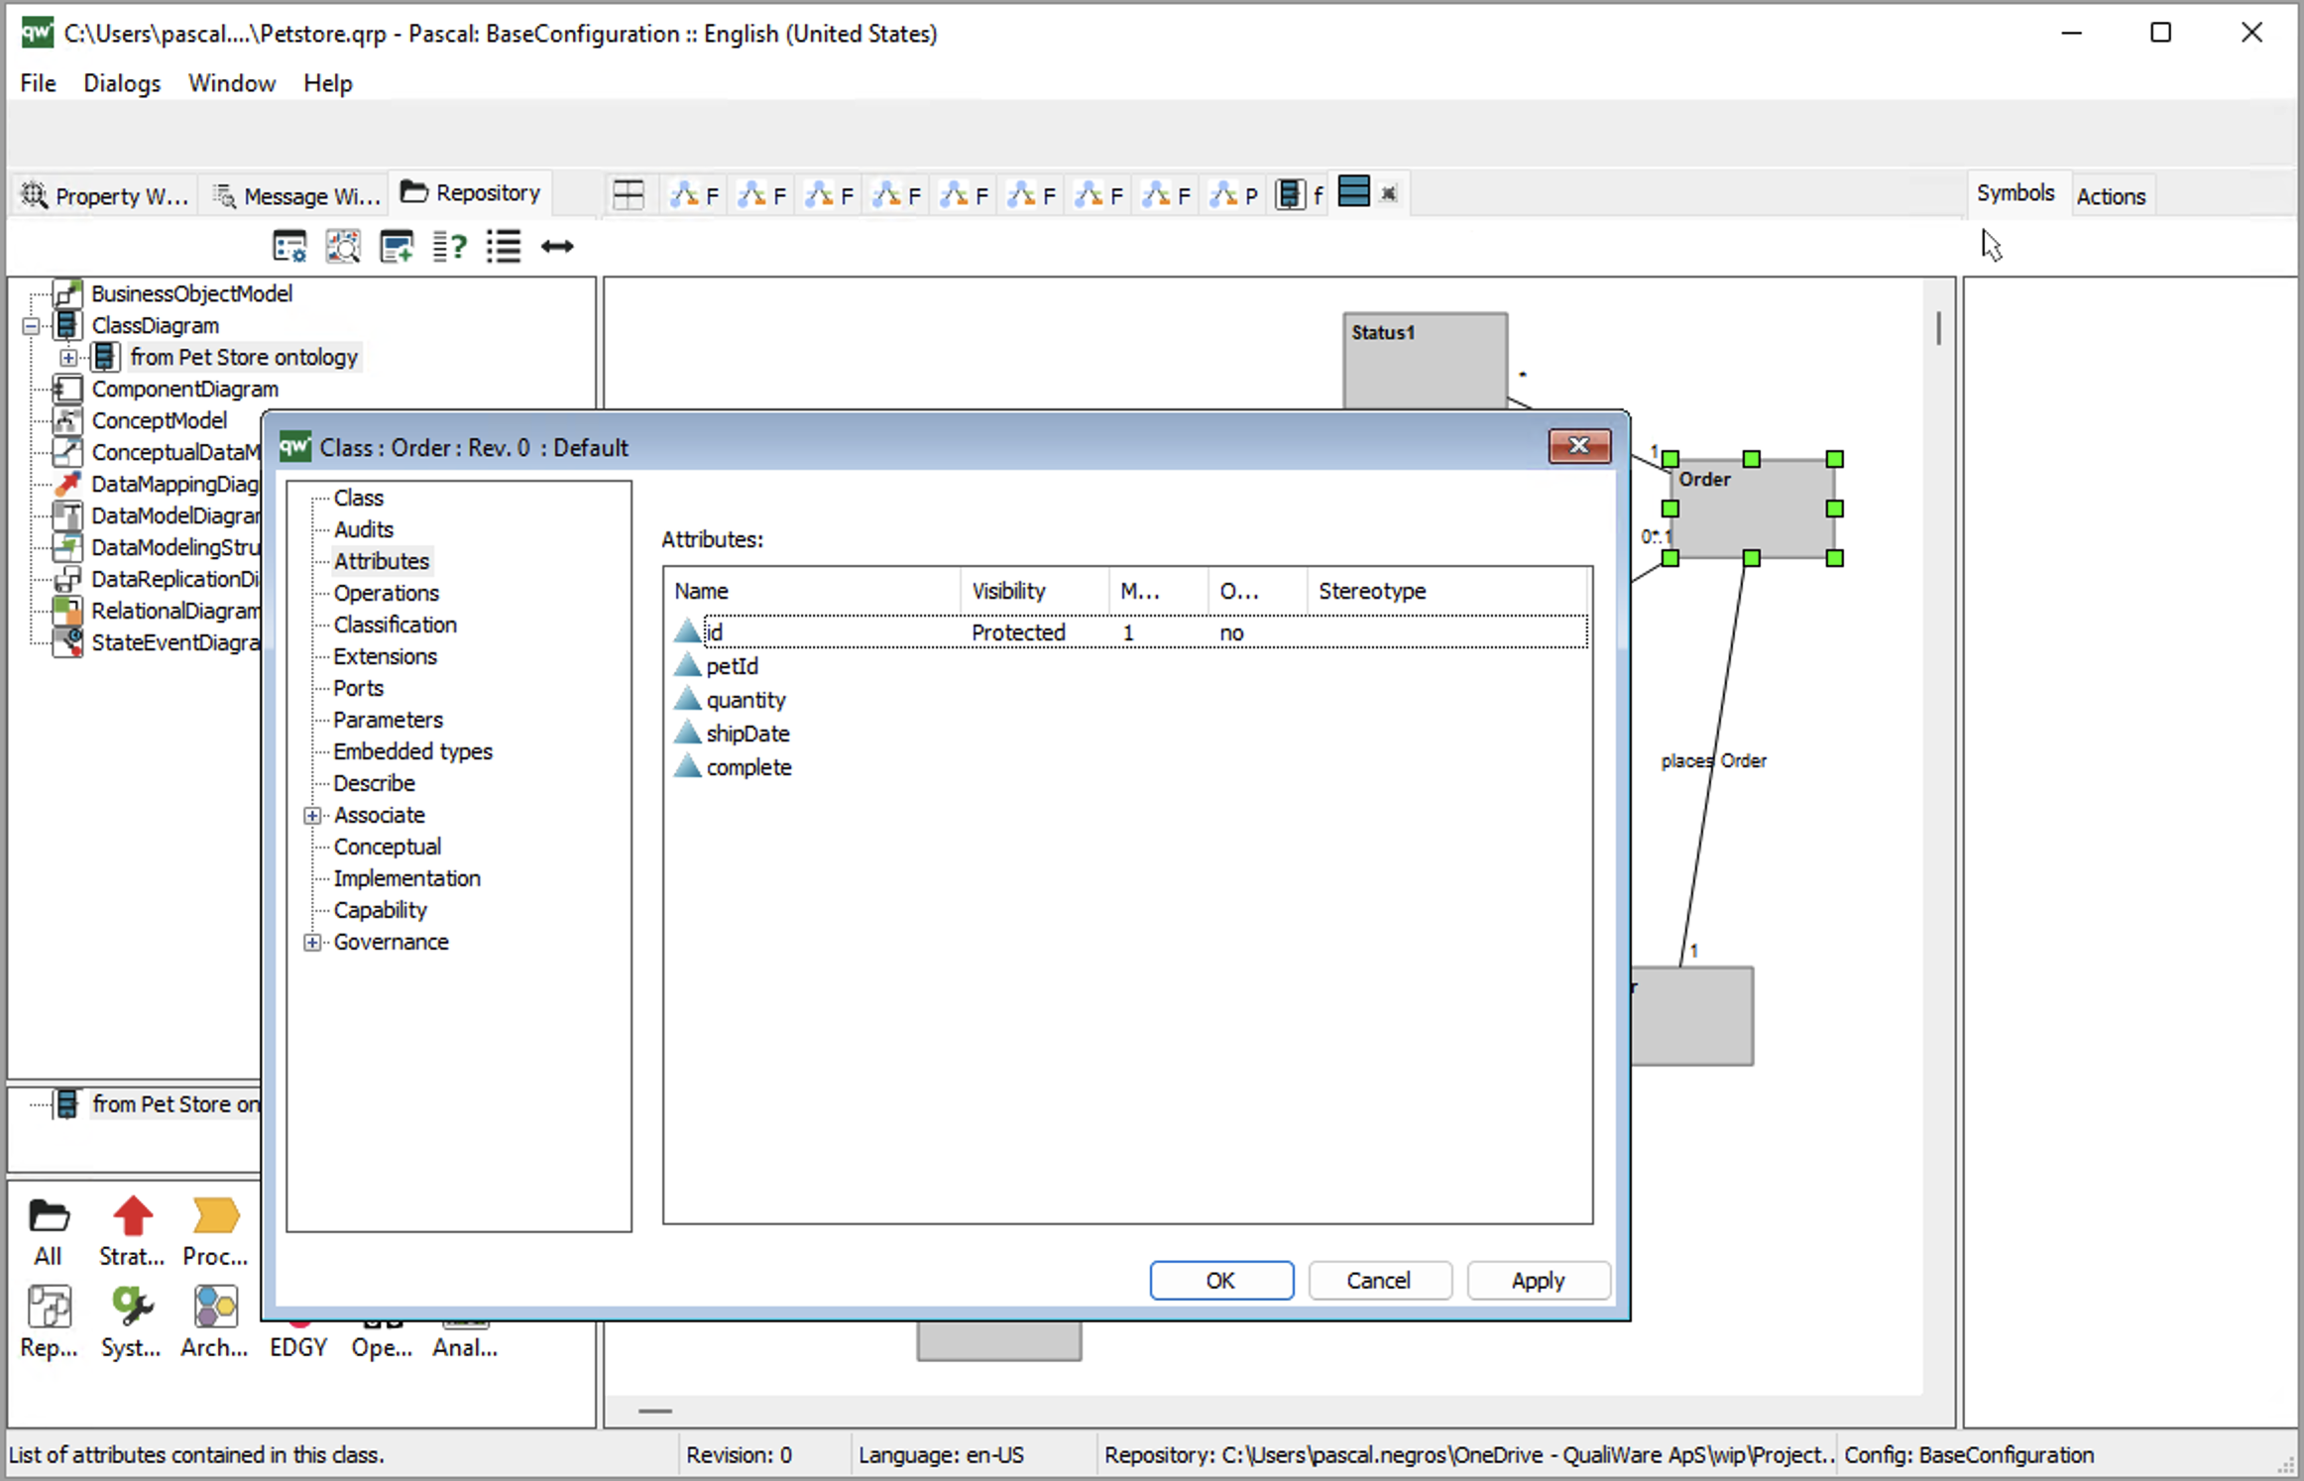Open the Help menu
Viewport: 2304px width, 1481px height.
tap(328, 83)
